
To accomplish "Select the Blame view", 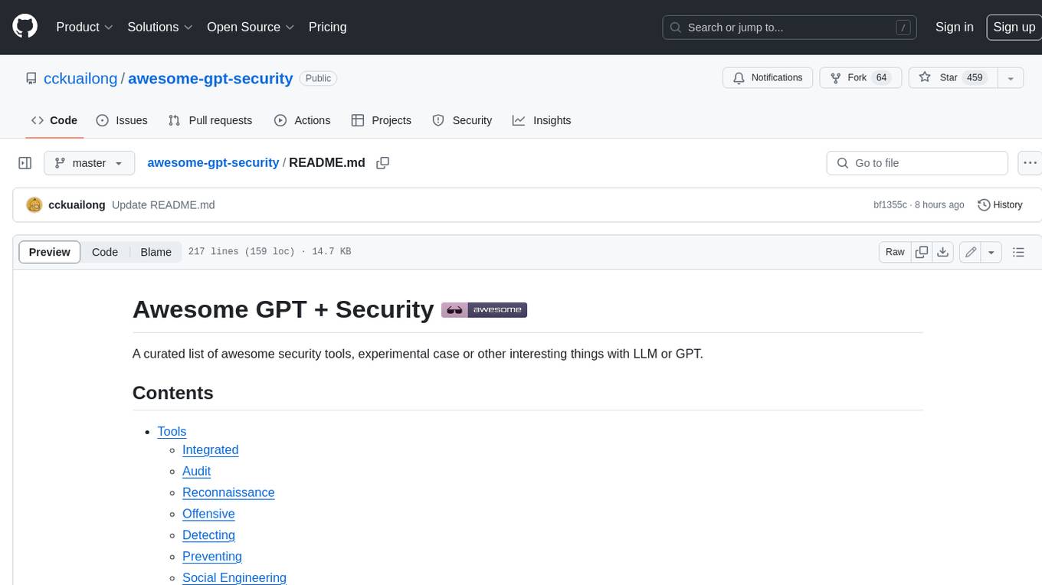I will tap(156, 252).
